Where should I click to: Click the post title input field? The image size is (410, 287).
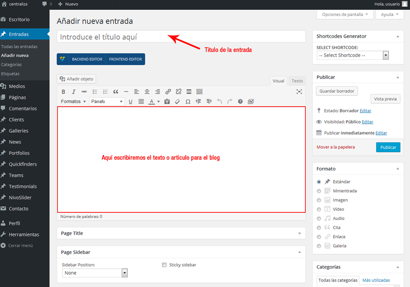pyautogui.click(x=181, y=36)
